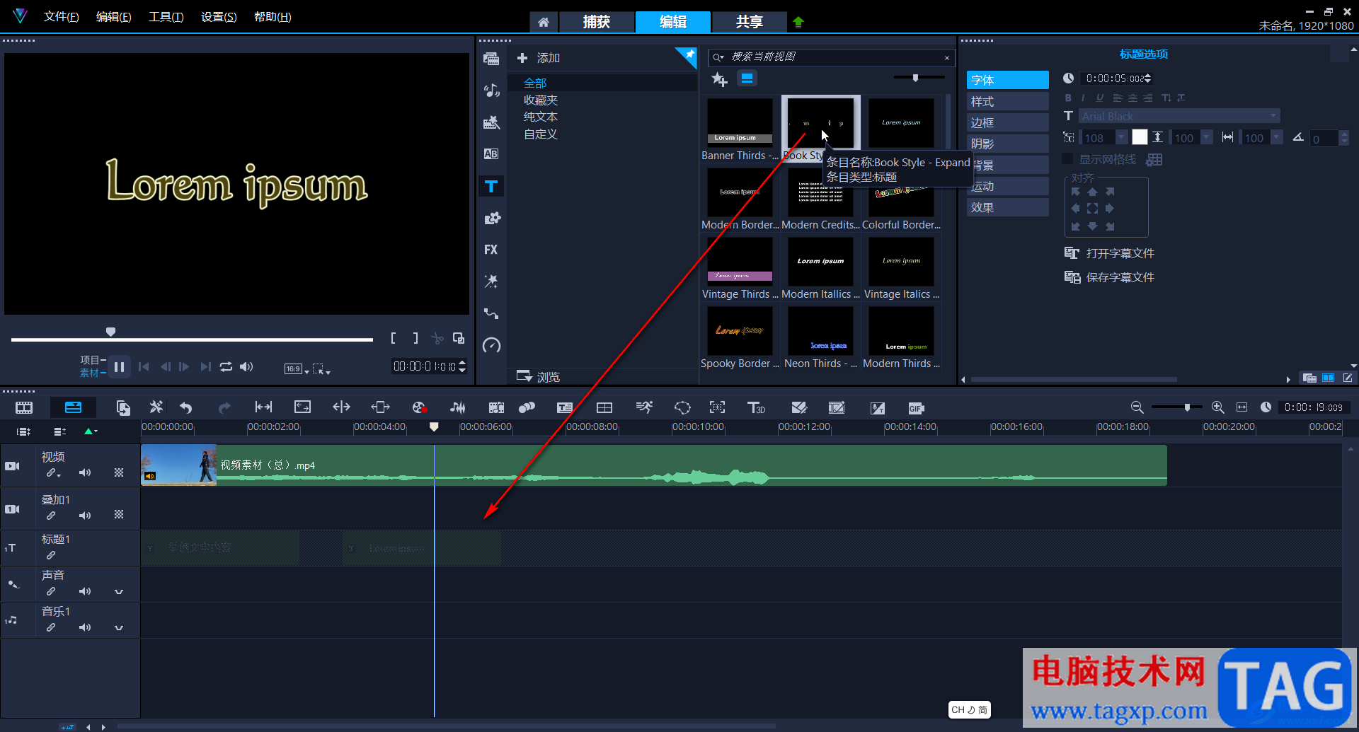Screen dimensions: 1359x732
Task: Open the chapter marker dropdown (green triangle)
Action: pyautogui.click(x=91, y=431)
